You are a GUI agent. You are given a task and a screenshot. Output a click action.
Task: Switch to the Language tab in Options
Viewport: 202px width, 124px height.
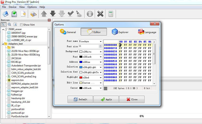[147, 32]
